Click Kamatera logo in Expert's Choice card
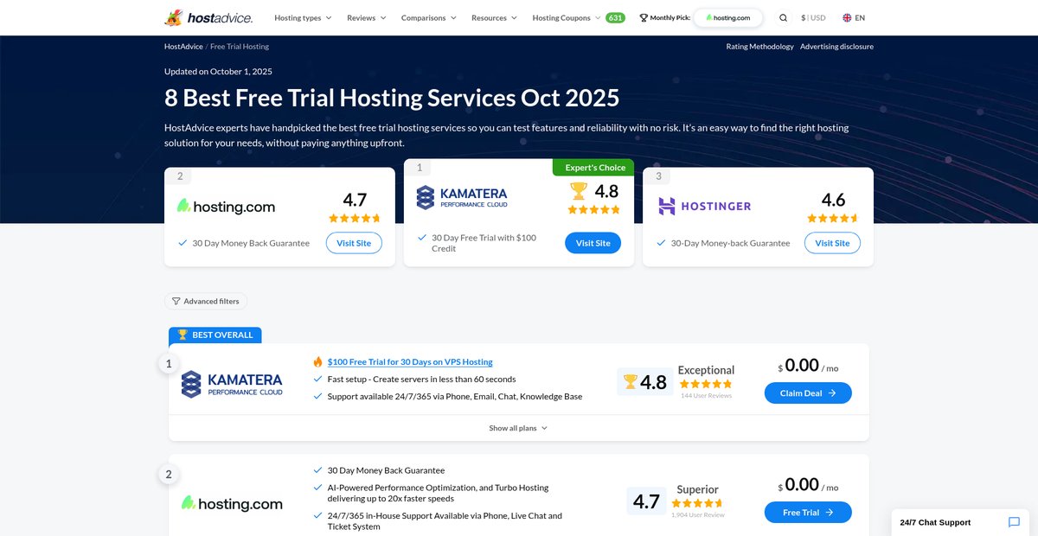The width and height of the screenshot is (1038, 536). tap(462, 197)
